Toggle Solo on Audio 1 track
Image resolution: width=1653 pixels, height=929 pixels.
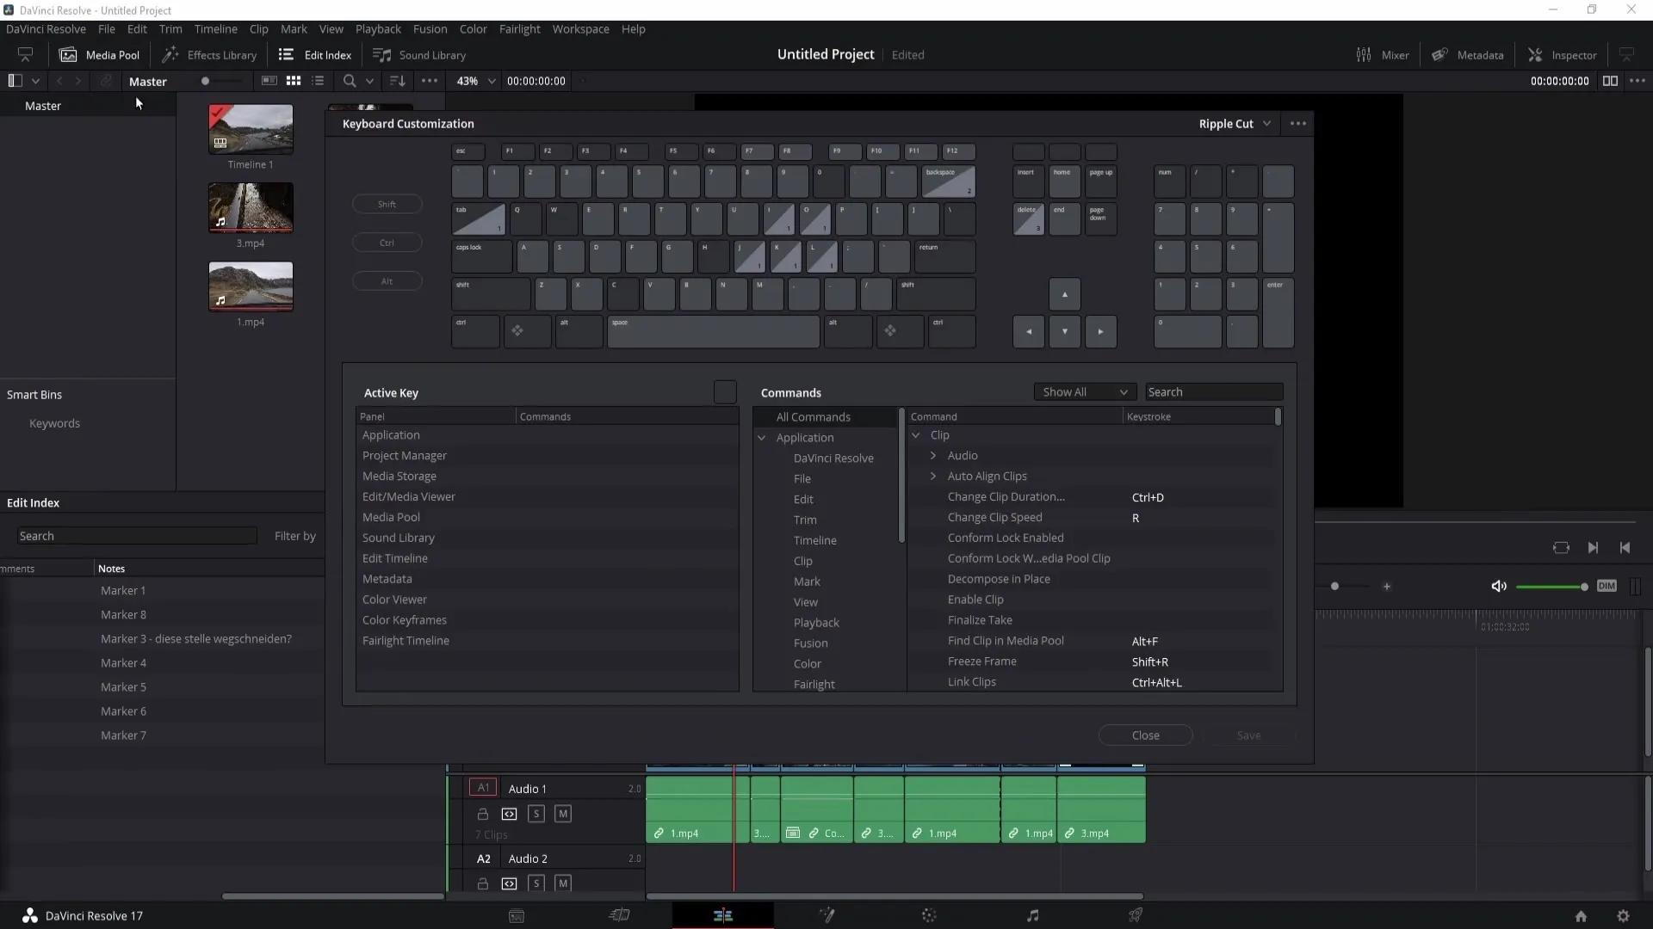[x=536, y=814]
